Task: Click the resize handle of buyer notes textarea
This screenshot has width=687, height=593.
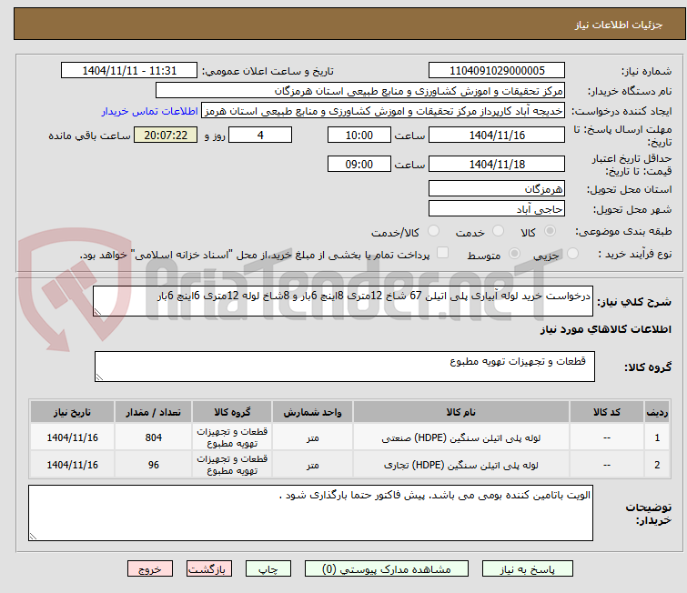Action: (x=34, y=536)
